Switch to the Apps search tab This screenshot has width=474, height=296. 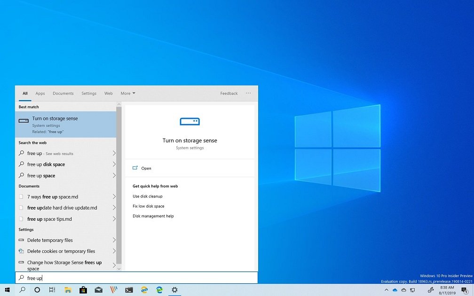click(40, 93)
